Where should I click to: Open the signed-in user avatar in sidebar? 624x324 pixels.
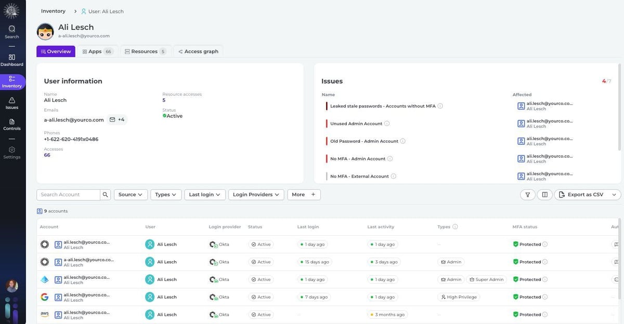(12, 286)
